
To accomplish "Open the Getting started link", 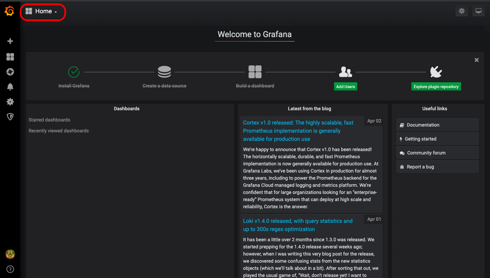I will coord(438,139).
